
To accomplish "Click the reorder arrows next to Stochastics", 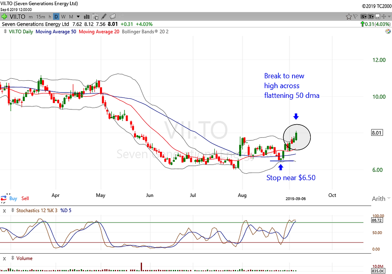I will 12,210.
